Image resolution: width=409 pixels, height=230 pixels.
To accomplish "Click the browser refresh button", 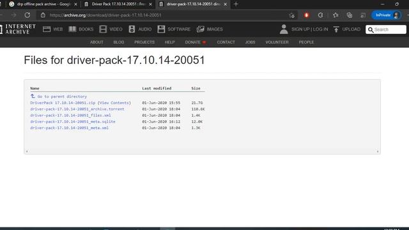I will 27,15.
